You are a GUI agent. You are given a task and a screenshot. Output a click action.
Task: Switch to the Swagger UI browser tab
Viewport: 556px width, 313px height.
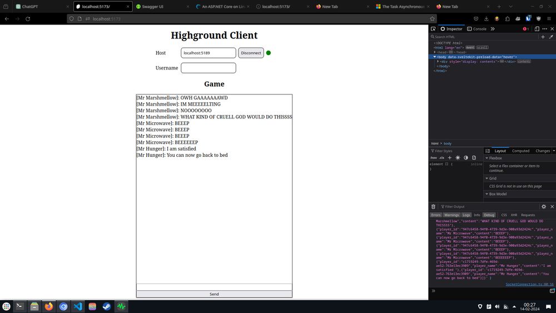click(x=162, y=6)
